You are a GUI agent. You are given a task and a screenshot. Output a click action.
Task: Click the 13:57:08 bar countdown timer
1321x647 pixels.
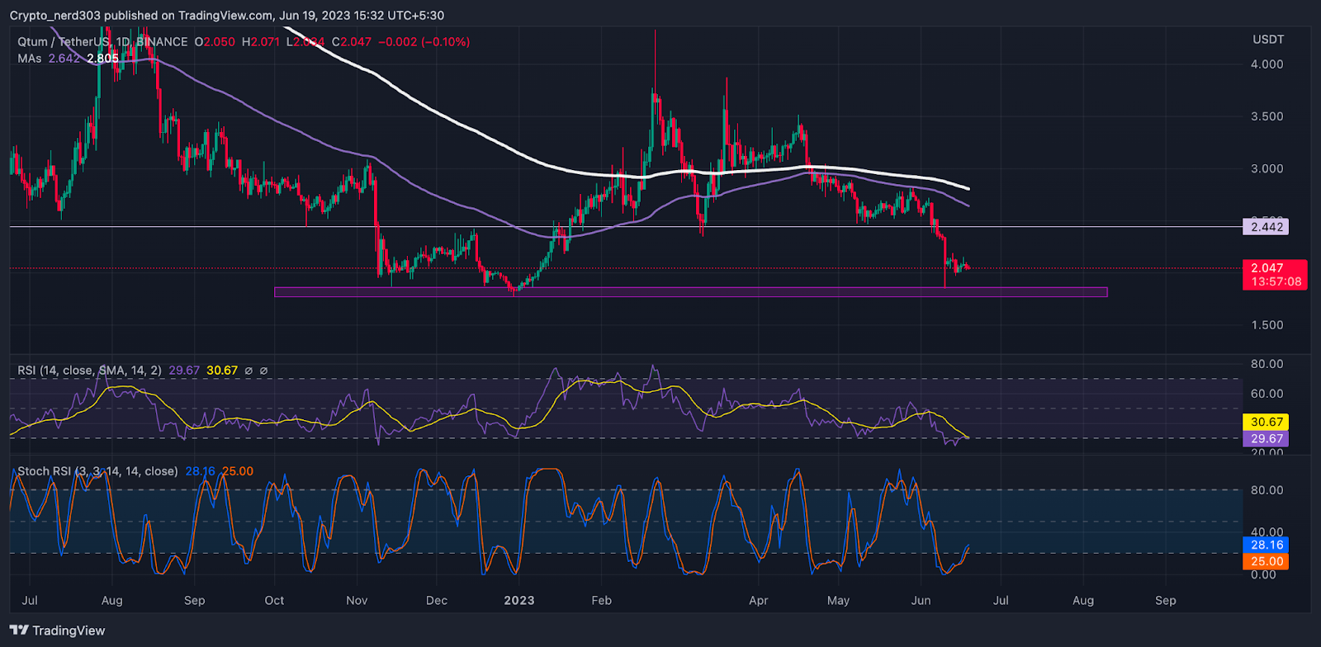1276,281
